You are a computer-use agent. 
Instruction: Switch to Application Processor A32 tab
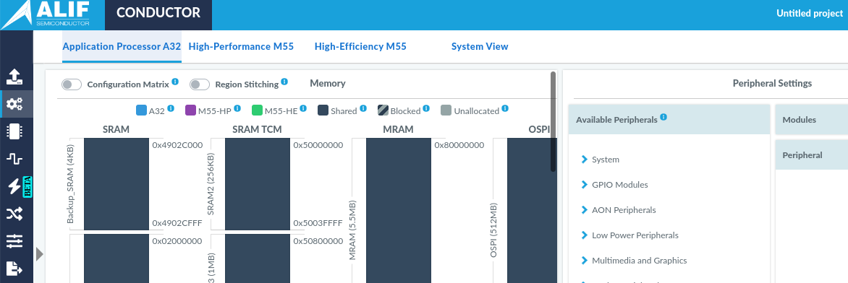click(x=122, y=46)
